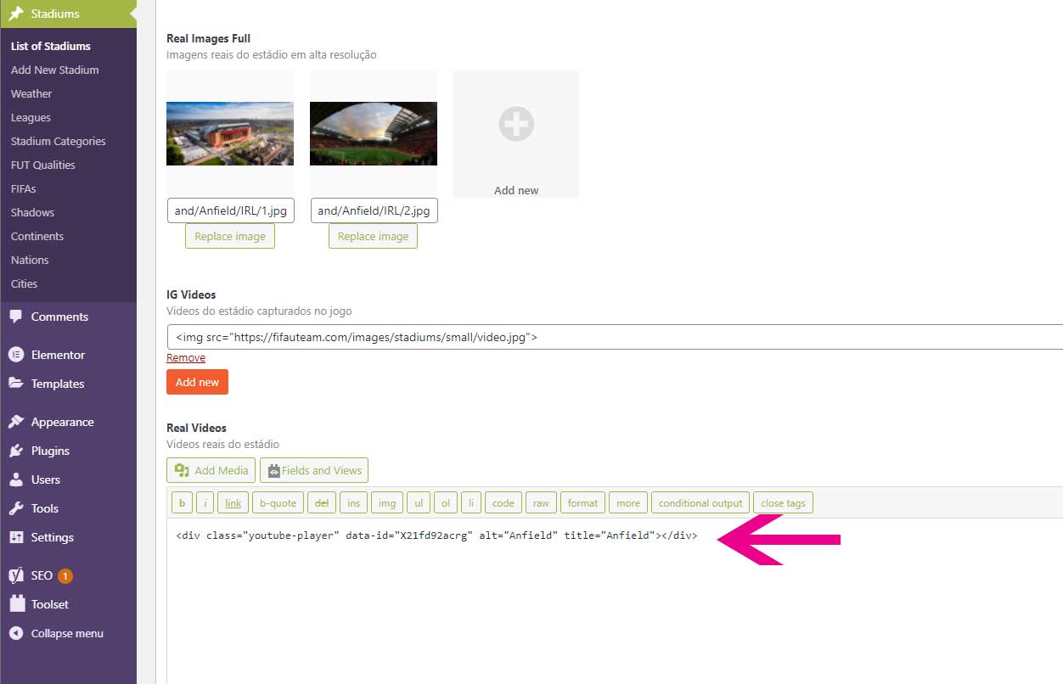Click the Collapse menu arrow icon
Image resolution: width=1063 pixels, height=684 pixels.
pos(16,633)
